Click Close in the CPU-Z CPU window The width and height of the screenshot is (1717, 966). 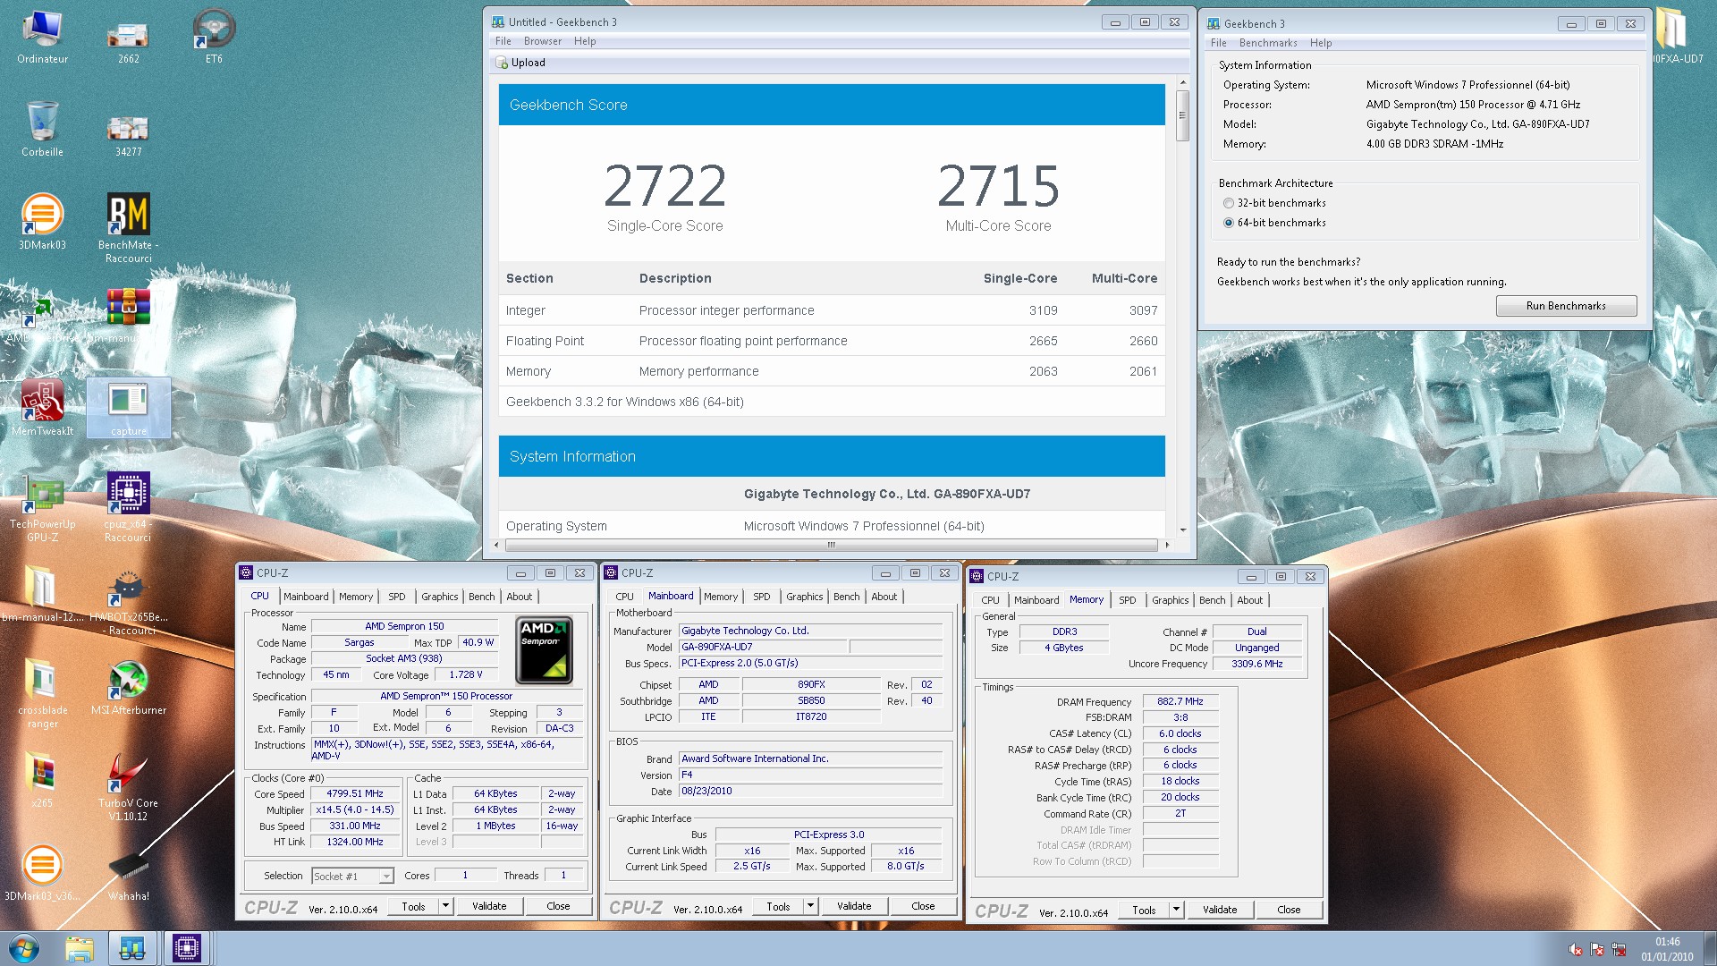[x=558, y=906]
